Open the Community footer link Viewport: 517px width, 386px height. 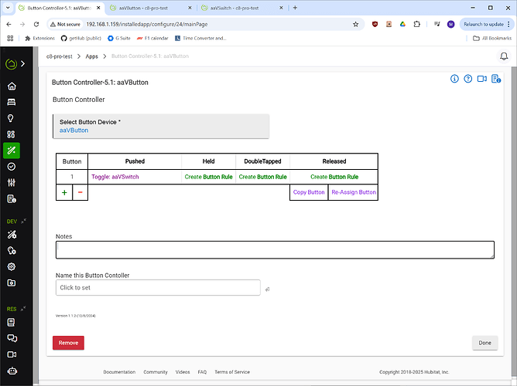[x=156, y=372]
